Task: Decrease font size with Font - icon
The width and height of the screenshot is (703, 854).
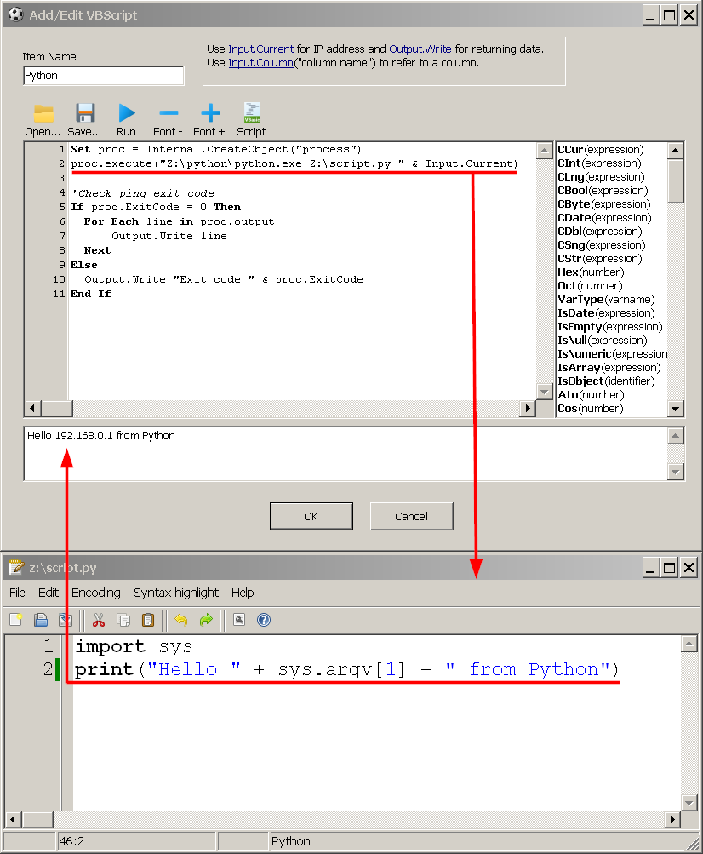Action: point(169,113)
